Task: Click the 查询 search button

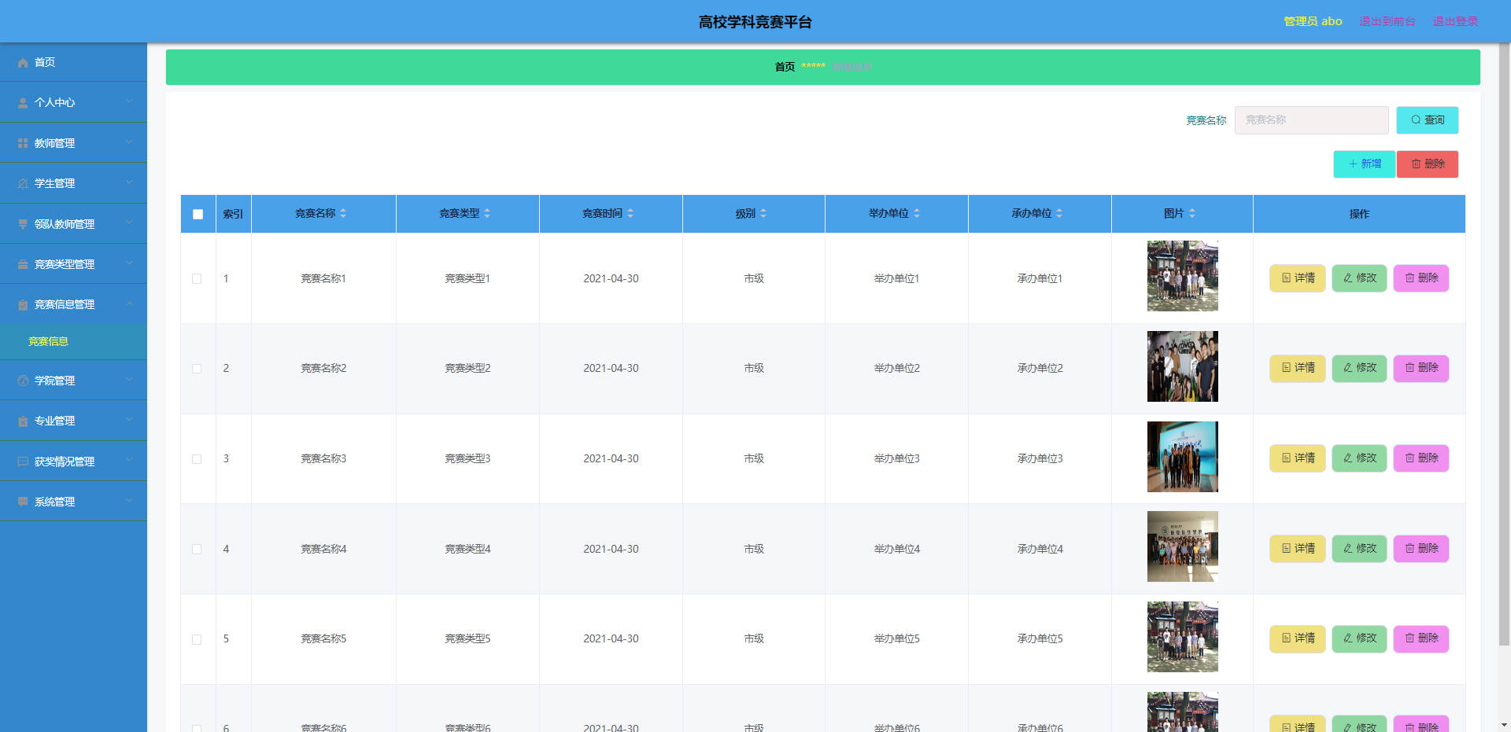Action: pos(1427,120)
